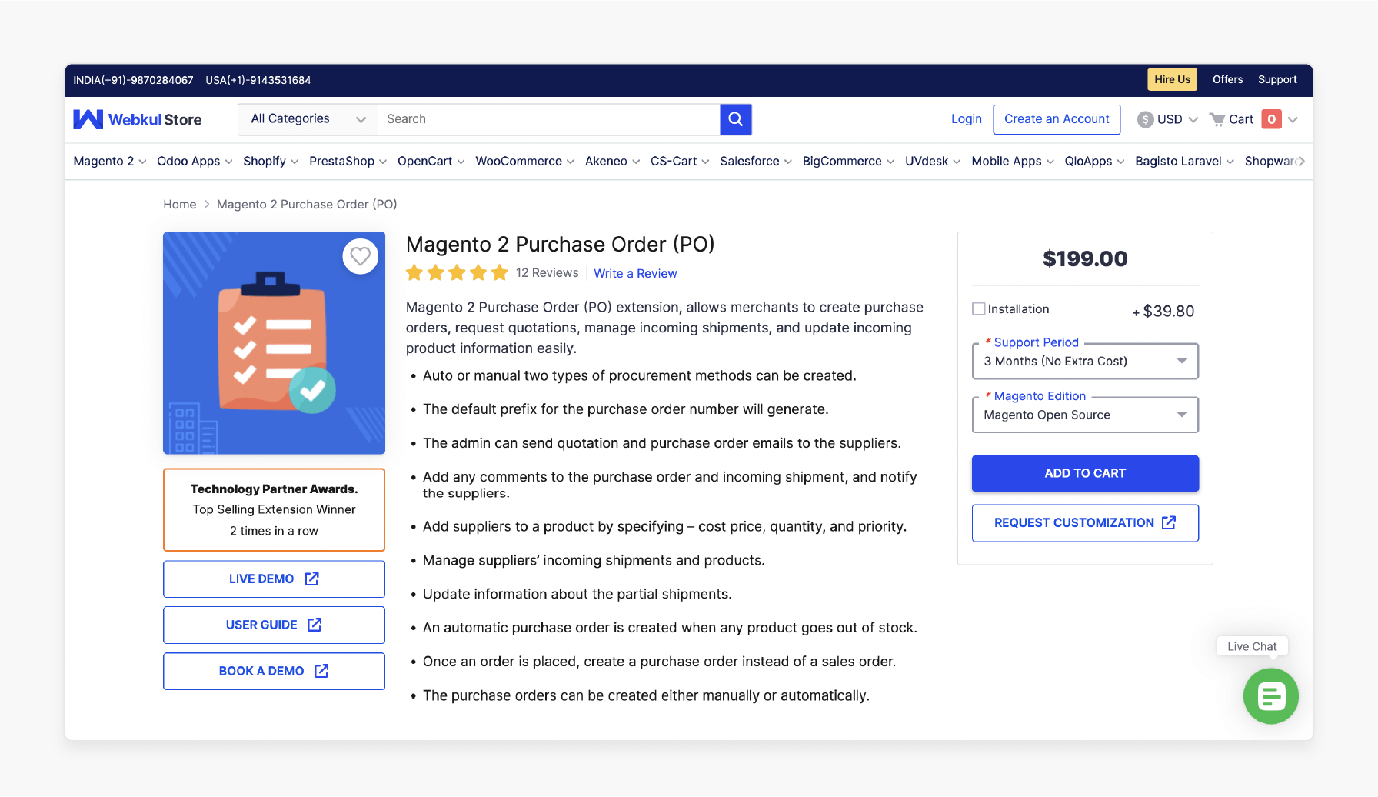Click the USD currency dollar icon

pos(1146,119)
